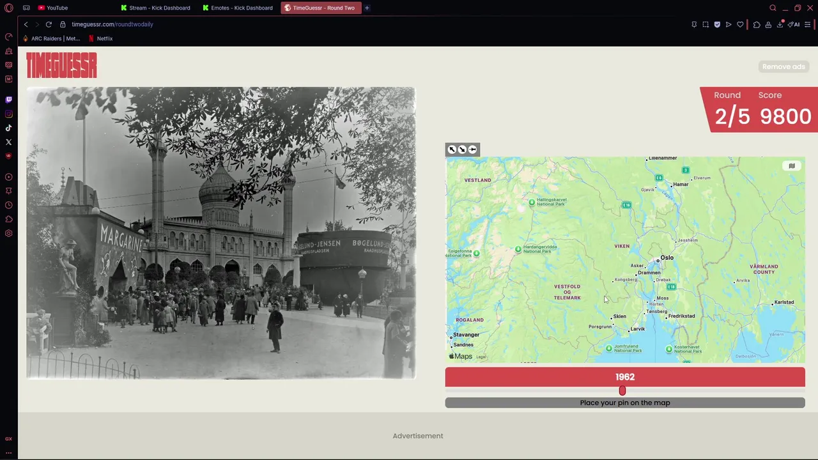This screenshot has height=460, width=818.
Task: Open the GX Cleaner icon in sidebar
Action: click(9, 50)
